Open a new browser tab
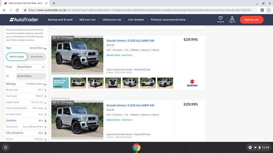 (x=54, y=3)
